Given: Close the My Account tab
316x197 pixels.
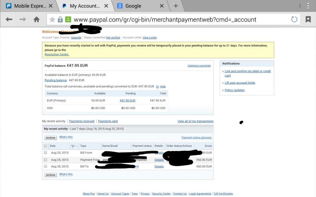Looking at the screenshot, I should pos(106,6).
